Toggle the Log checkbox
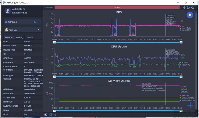The image size is (199, 118). (x=51, y=115)
